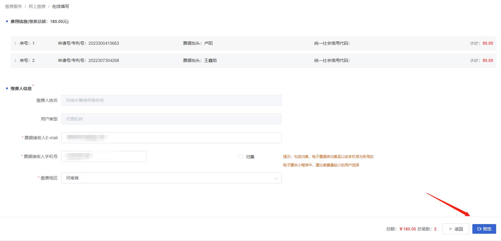This screenshot has width=501, height=241.
Task: Click 票据抬头 王鑫茹 text
Action: 200,60
